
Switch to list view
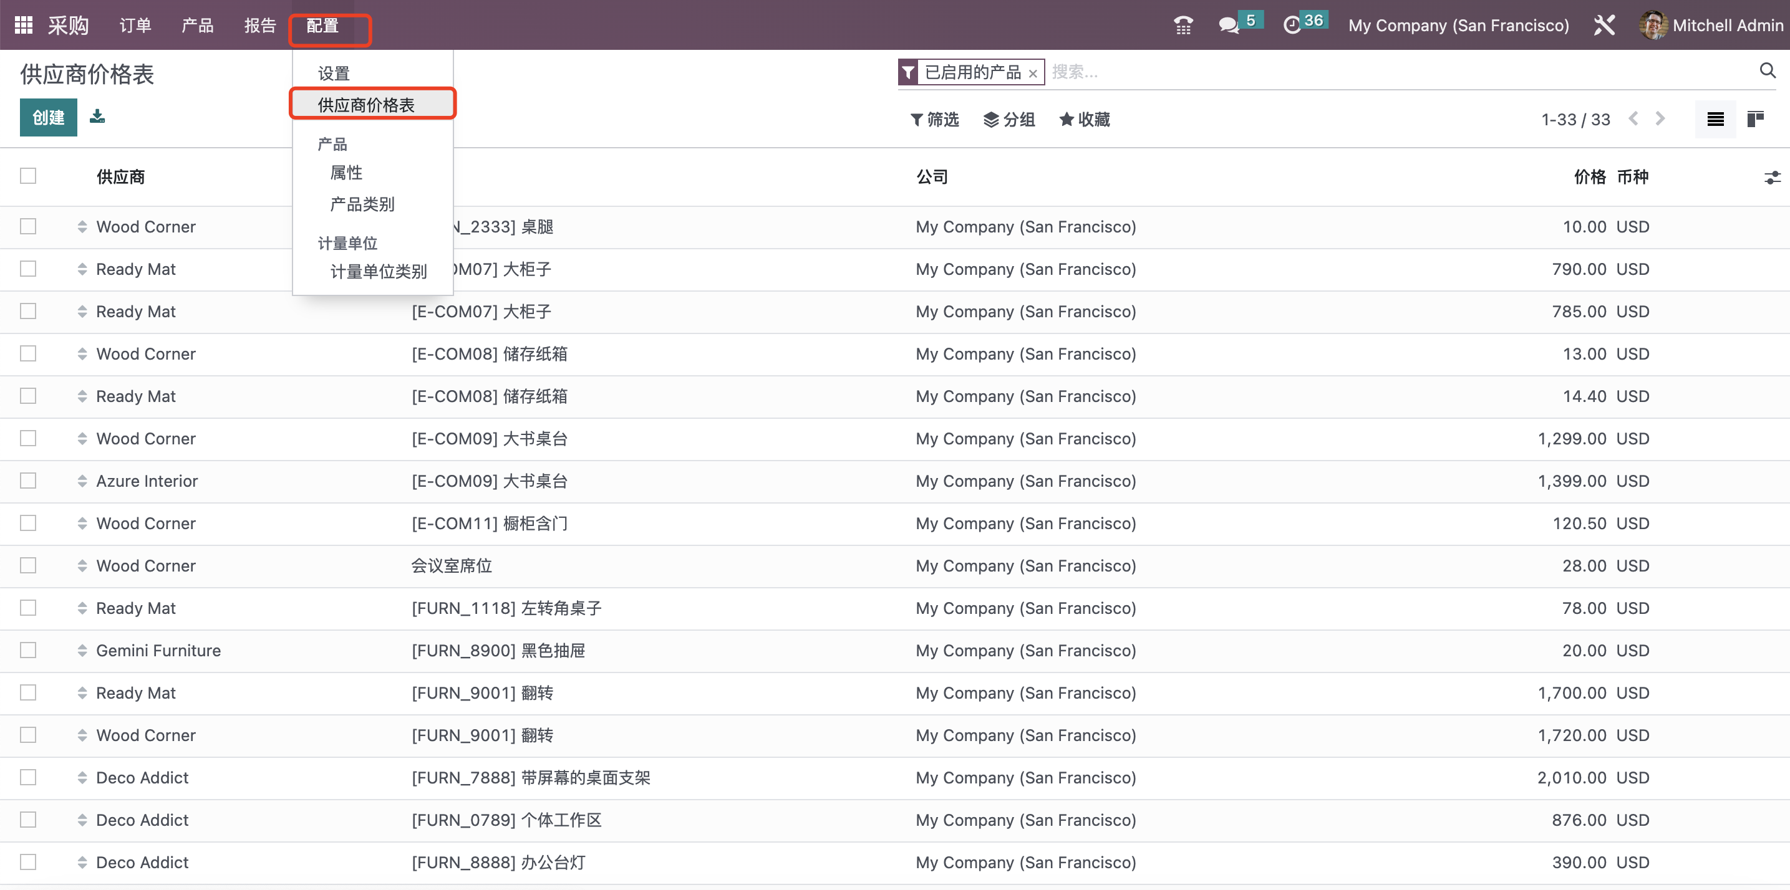1715,120
